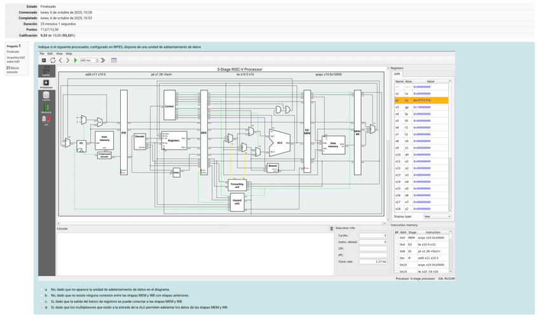Switch to the Memory sidebar tab
The width and height of the screenshot is (539, 318).
click(46, 109)
